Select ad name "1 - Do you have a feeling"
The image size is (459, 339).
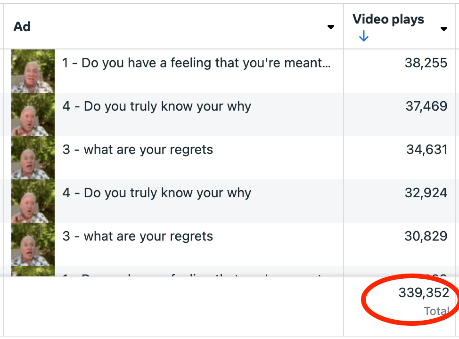coord(196,63)
